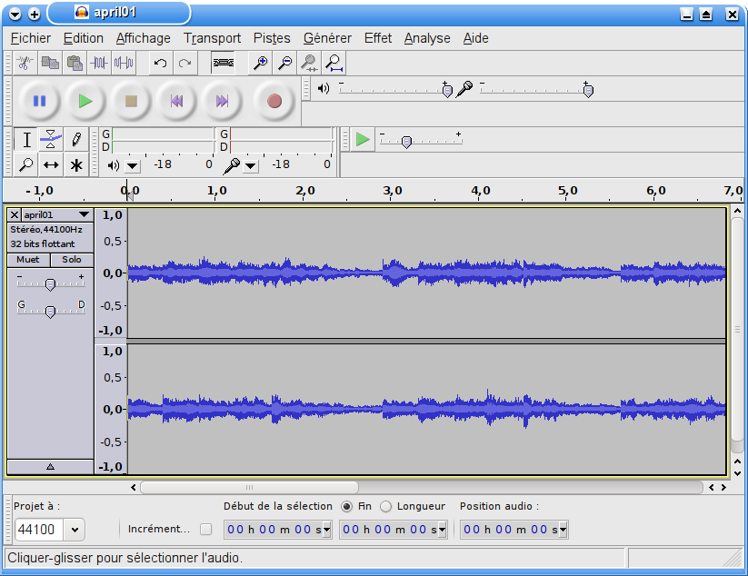Screen dimensions: 748x576
Task: Mute the april01 track
Action: (x=28, y=260)
